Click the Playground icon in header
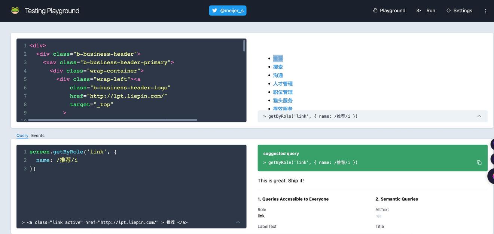Screen dimensions: 494x234 click(375, 10)
